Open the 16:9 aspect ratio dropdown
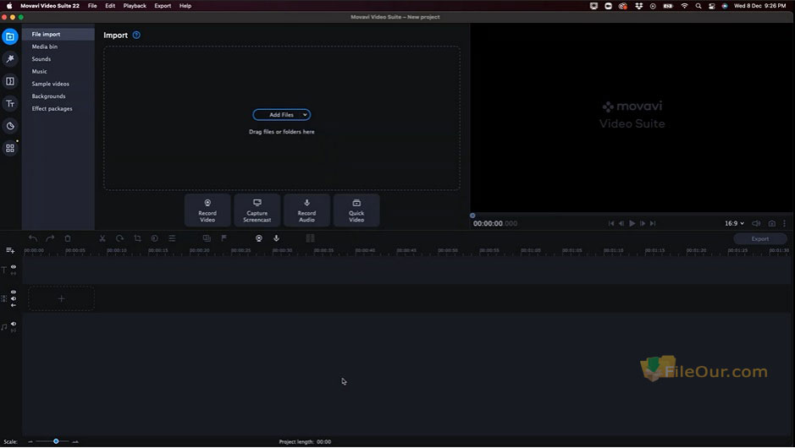Screen dimensions: 795x448 (x=734, y=223)
